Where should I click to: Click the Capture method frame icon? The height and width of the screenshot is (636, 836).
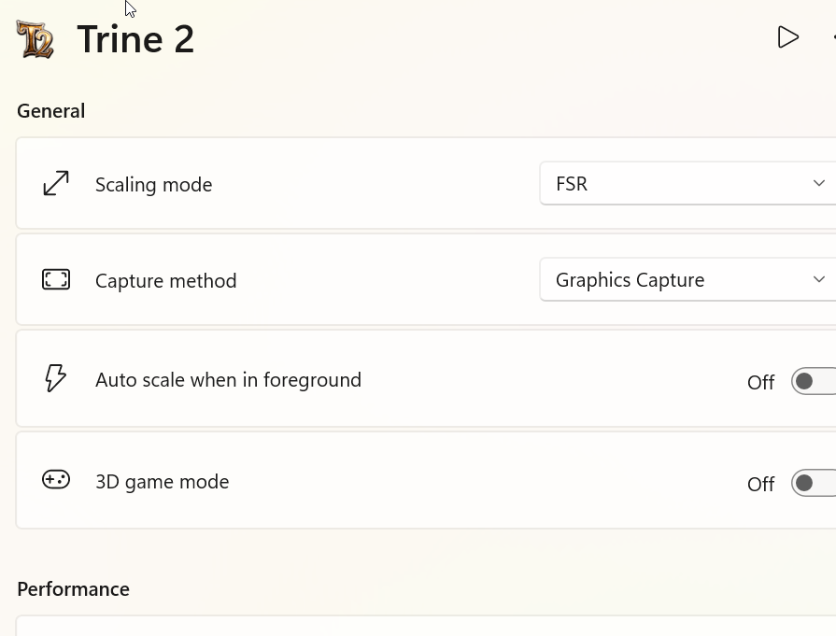56,279
